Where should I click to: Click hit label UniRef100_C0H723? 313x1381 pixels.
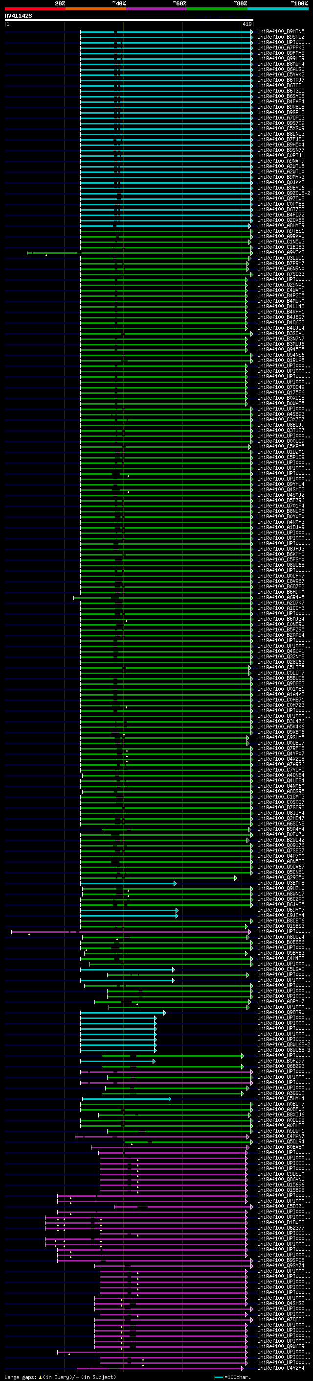(281, 705)
